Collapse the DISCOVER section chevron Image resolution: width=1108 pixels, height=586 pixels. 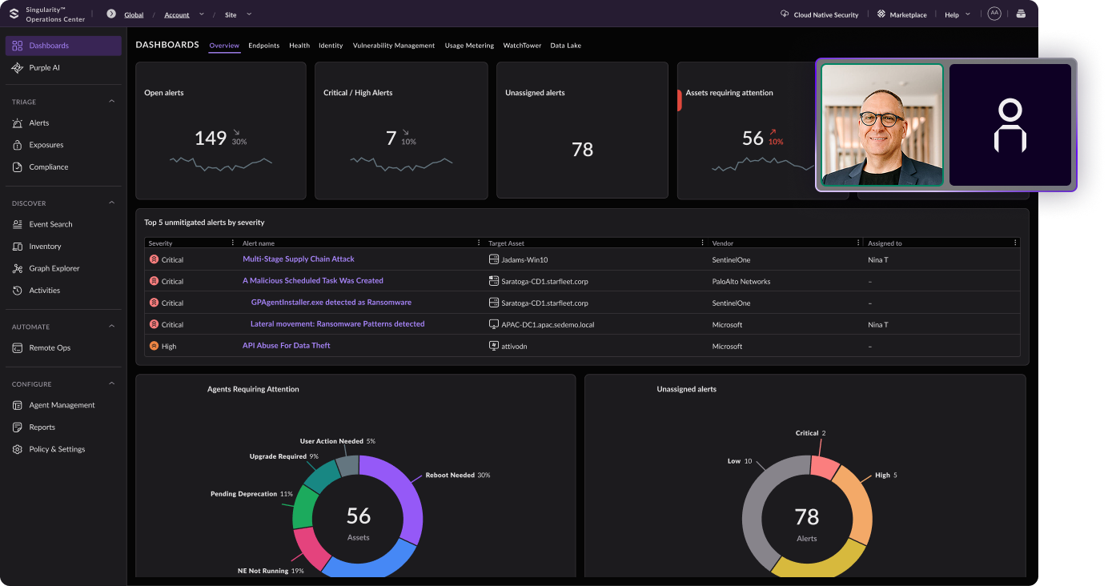(111, 203)
